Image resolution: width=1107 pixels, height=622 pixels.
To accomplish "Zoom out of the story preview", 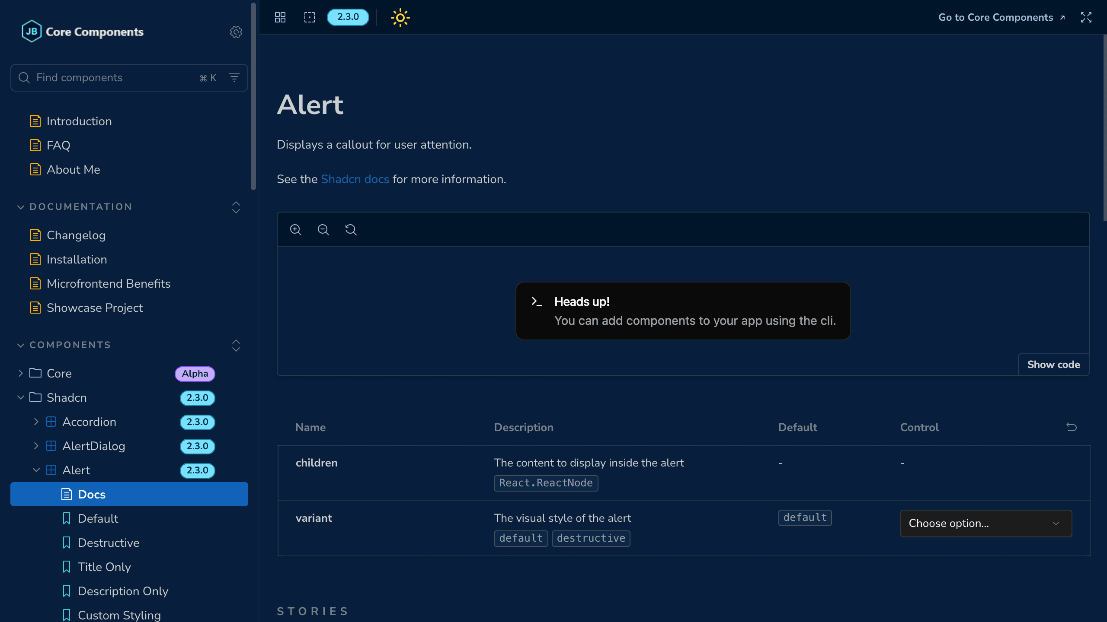I will click(x=323, y=229).
